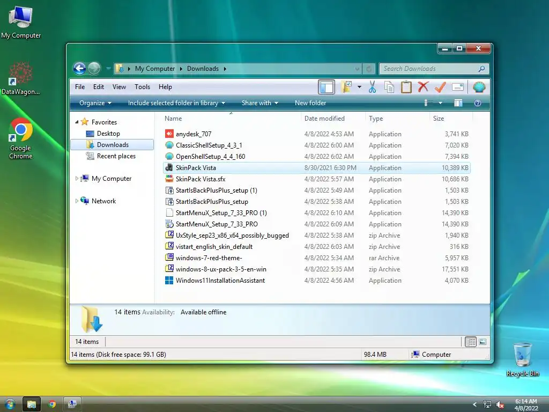Select StartMenuX_Setup_7_33_PRO (1) file

316,212
